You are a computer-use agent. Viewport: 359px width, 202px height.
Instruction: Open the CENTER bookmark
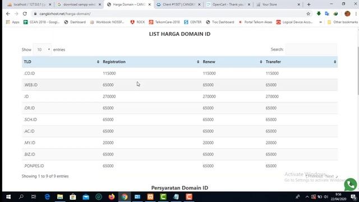193,22
